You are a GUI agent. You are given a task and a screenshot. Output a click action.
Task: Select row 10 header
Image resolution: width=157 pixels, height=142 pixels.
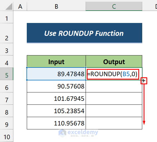[x=7, y=136]
